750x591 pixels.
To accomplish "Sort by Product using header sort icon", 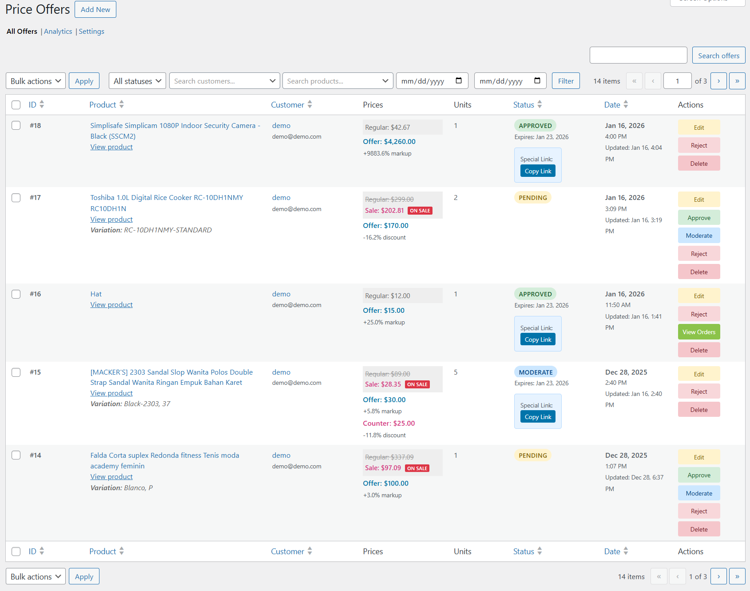I will 121,104.
